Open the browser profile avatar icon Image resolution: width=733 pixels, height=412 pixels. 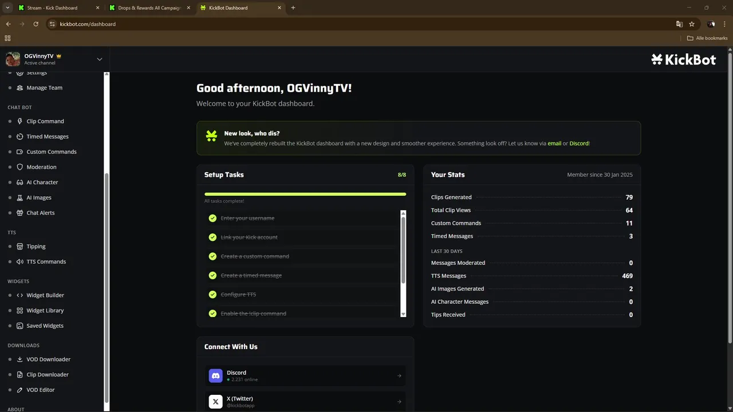(711, 24)
